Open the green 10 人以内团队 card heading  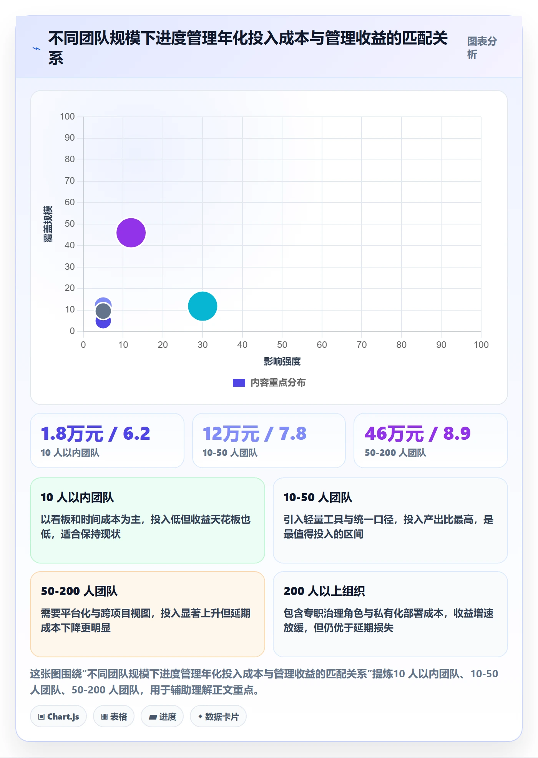[x=77, y=497]
